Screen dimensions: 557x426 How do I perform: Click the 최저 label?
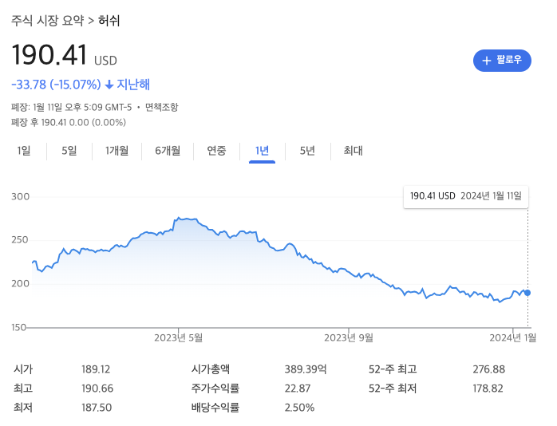23,408
